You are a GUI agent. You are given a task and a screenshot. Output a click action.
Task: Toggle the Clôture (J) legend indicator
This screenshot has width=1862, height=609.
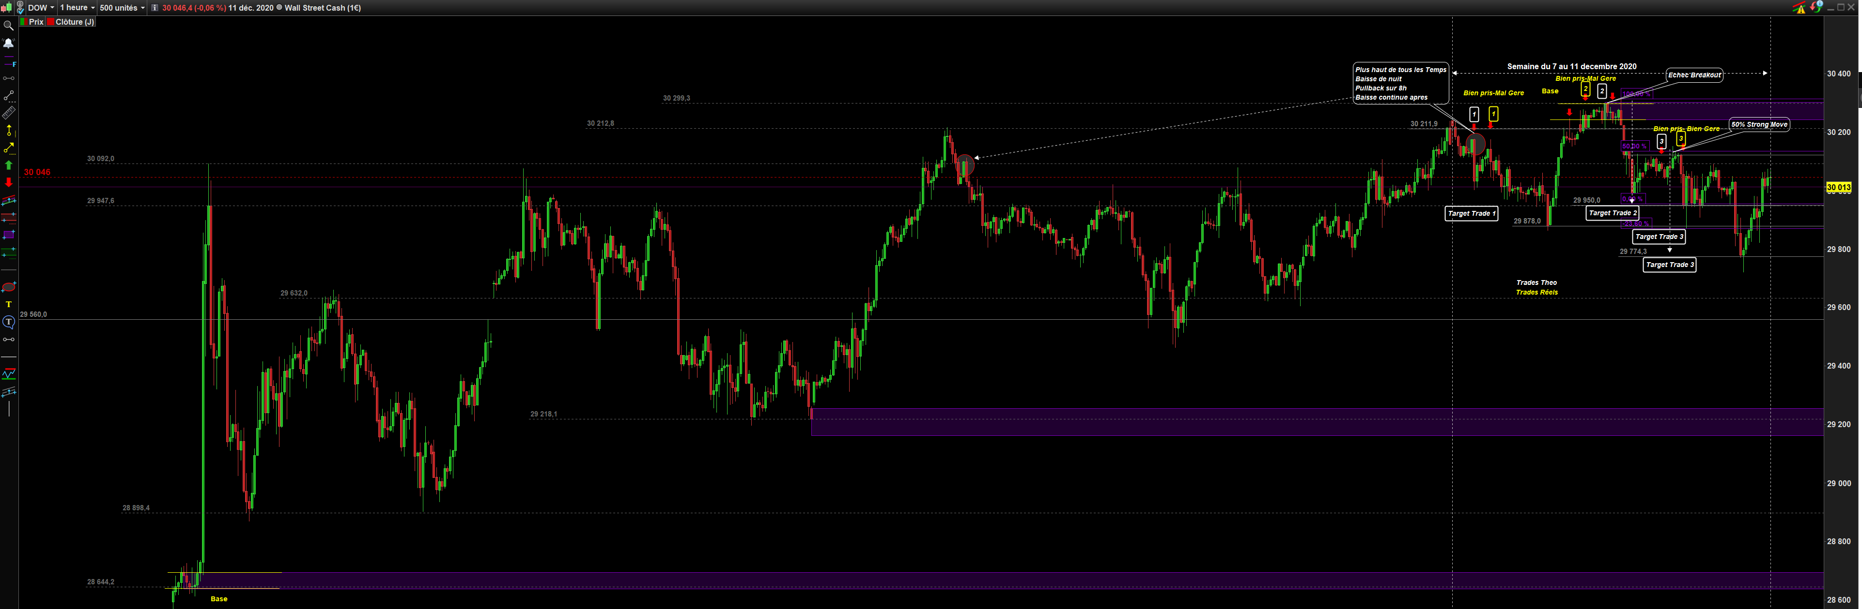pyautogui.click(x=70, y=22)
